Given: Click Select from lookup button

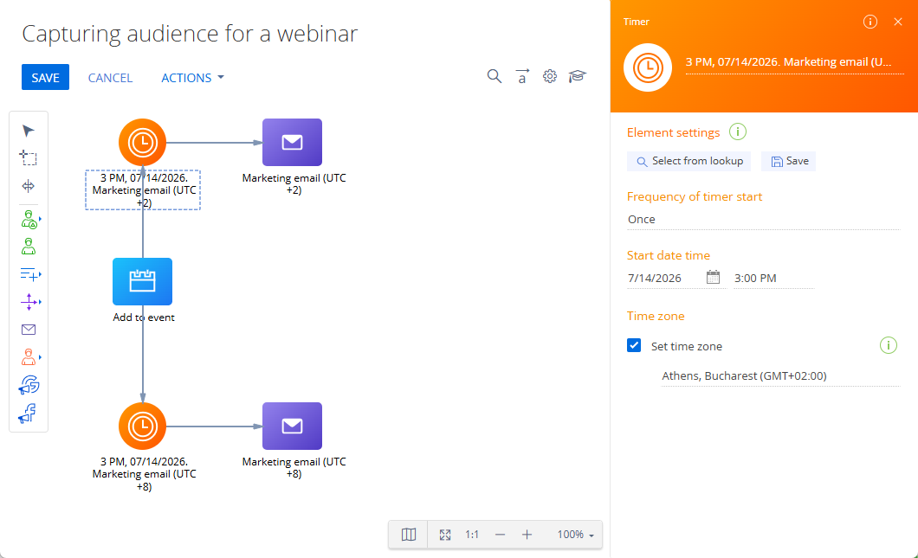Looking at the screenshot, I should [x=689, y=161].
